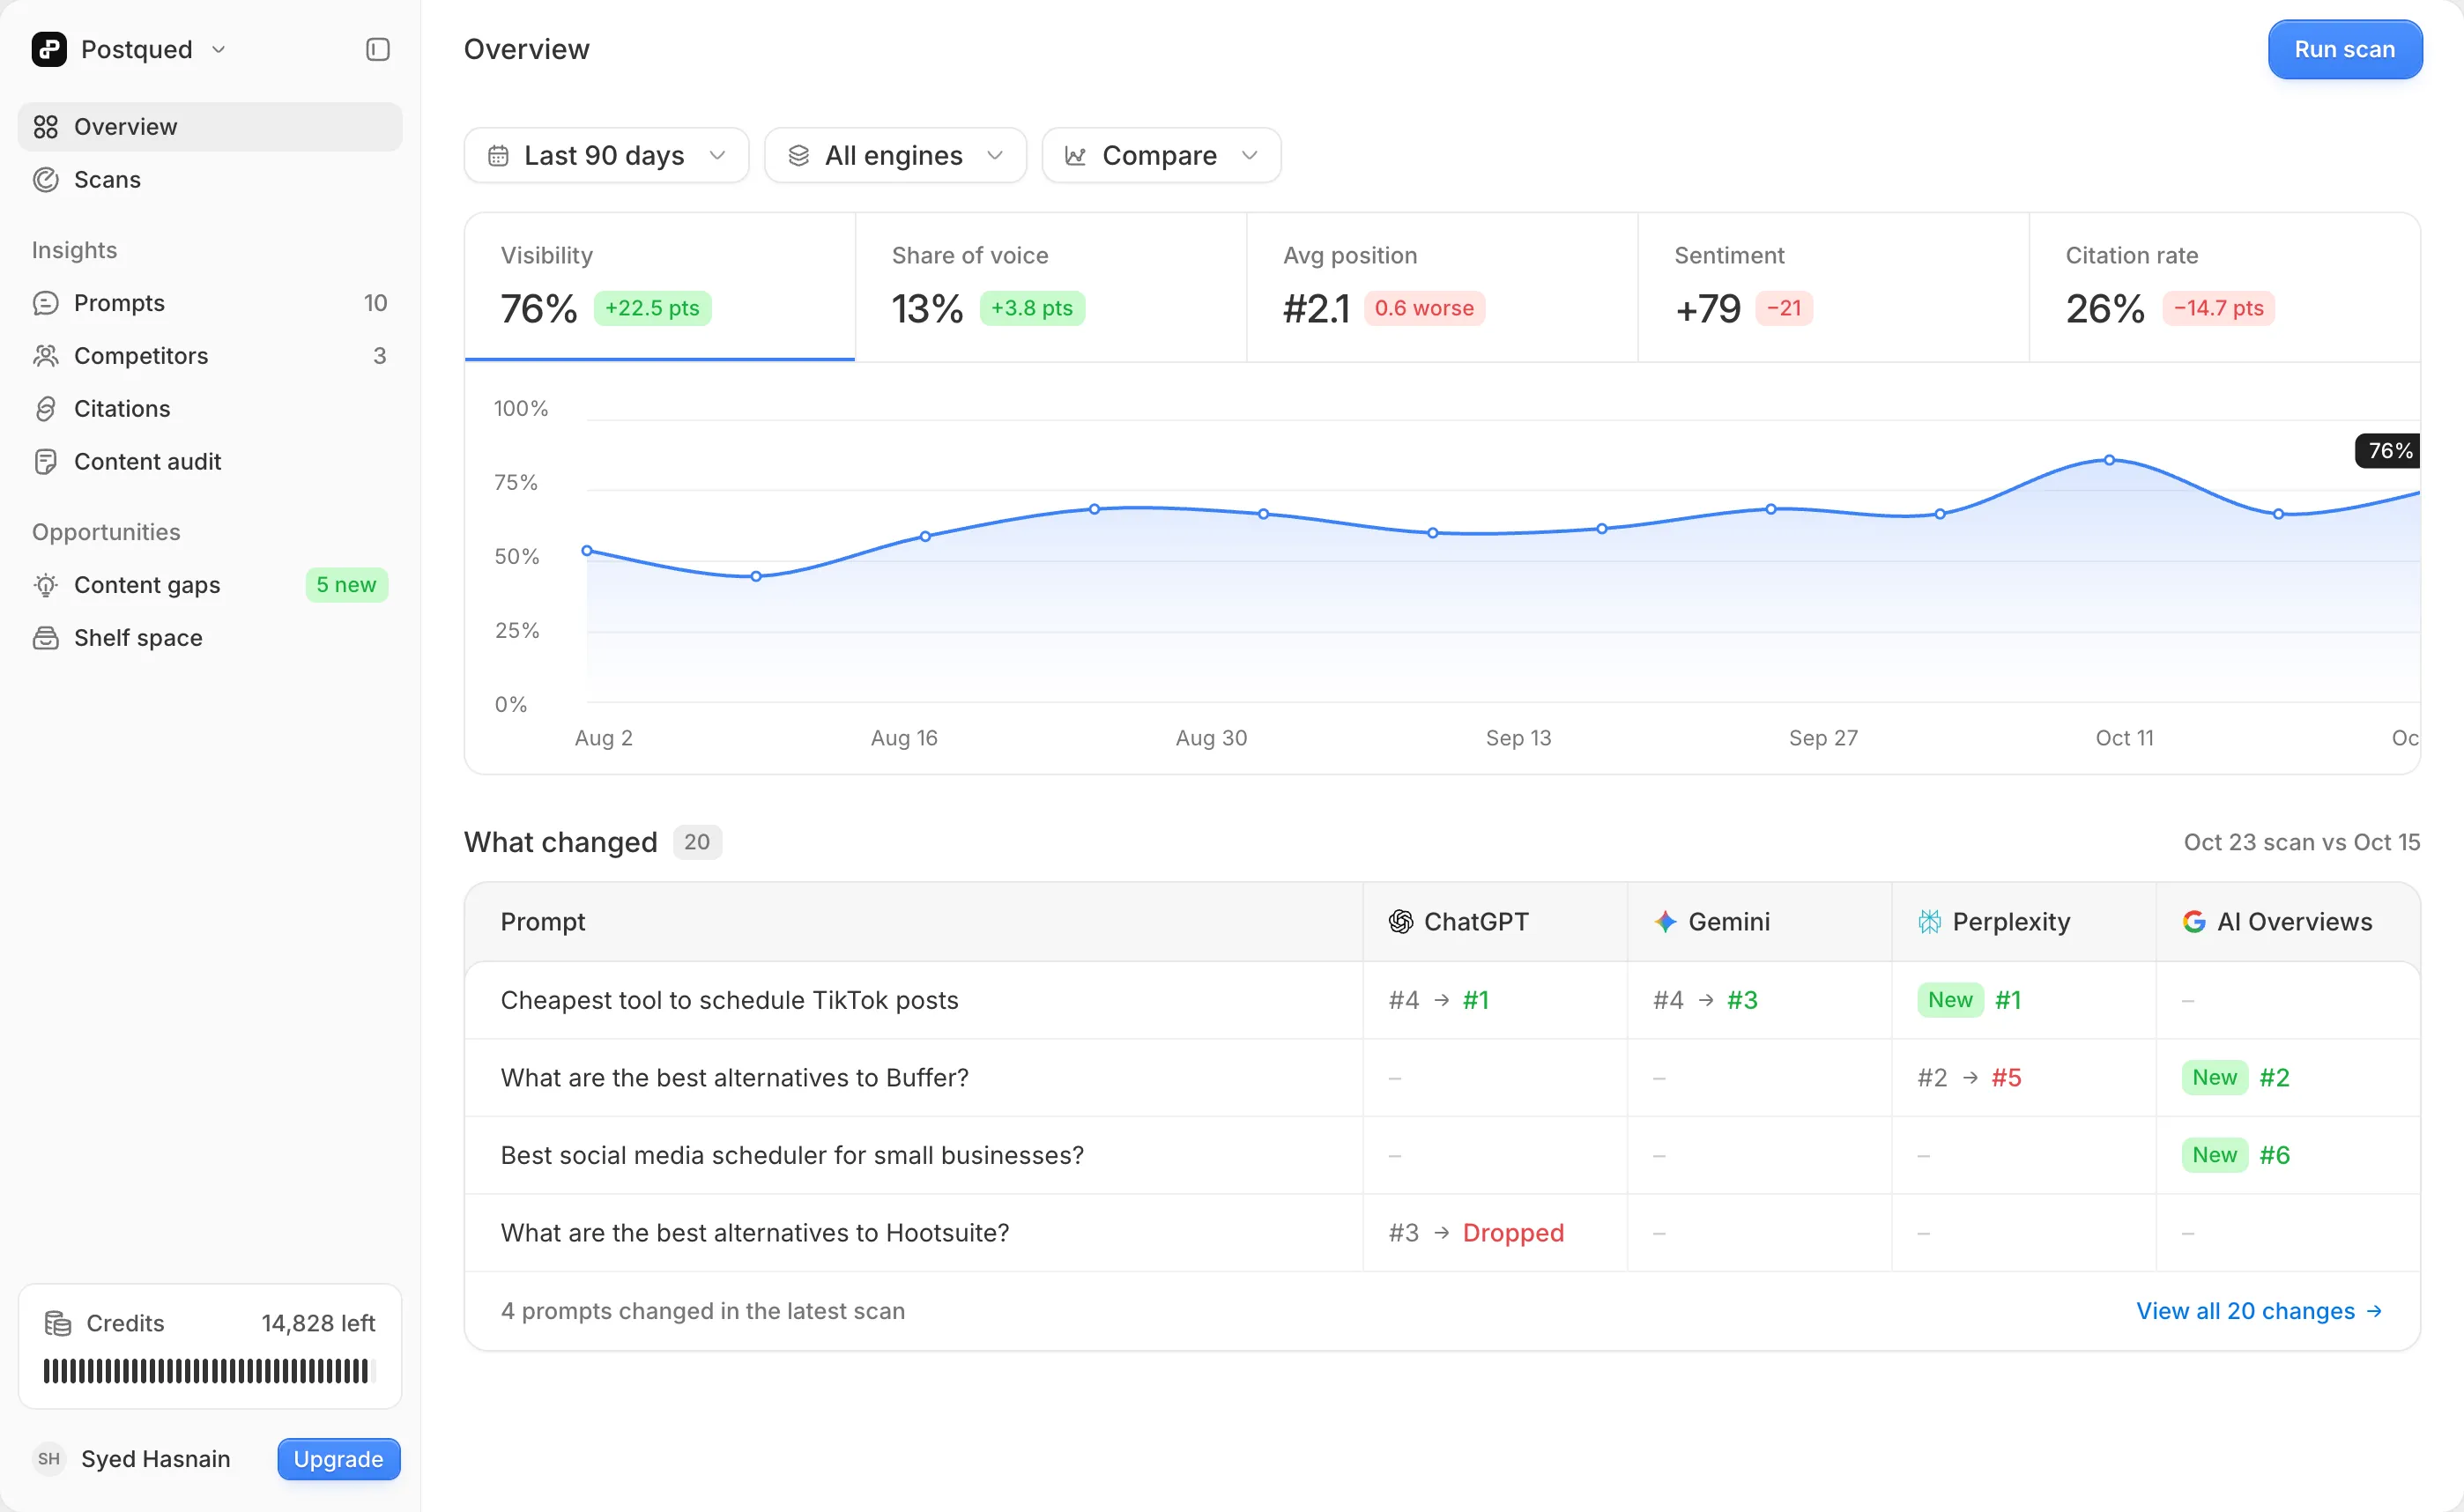Open Prompts in Insights section
The height and width of the screenshot is (1512, 2464).
210,303
